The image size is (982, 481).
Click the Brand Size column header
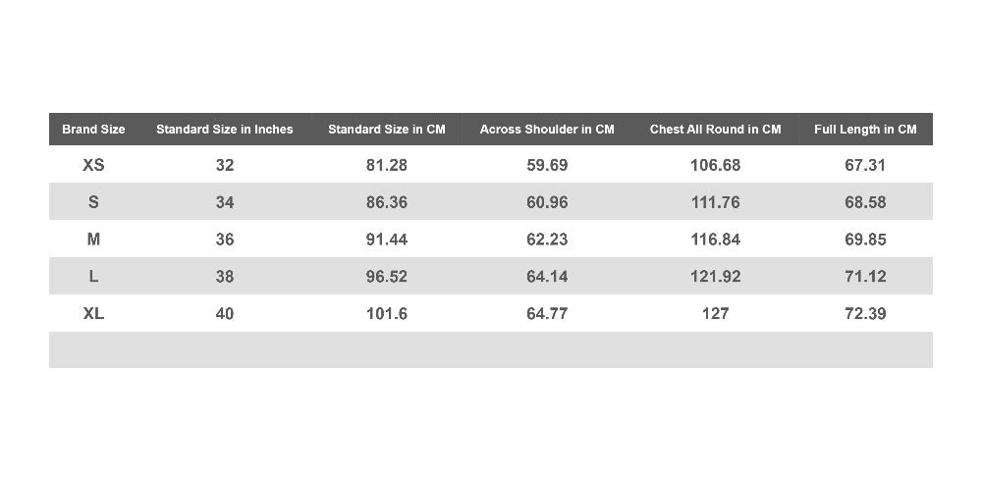(93, 129)
